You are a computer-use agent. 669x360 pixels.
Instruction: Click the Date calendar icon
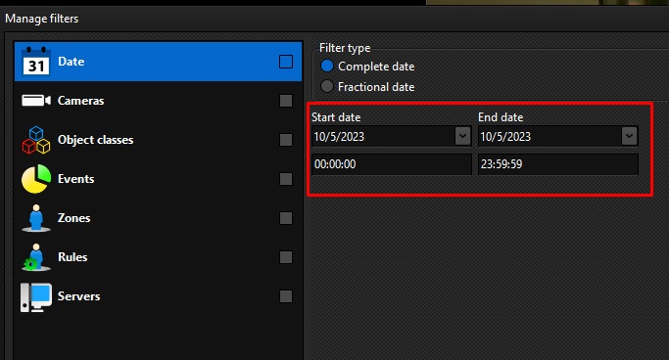click(36, 62)
